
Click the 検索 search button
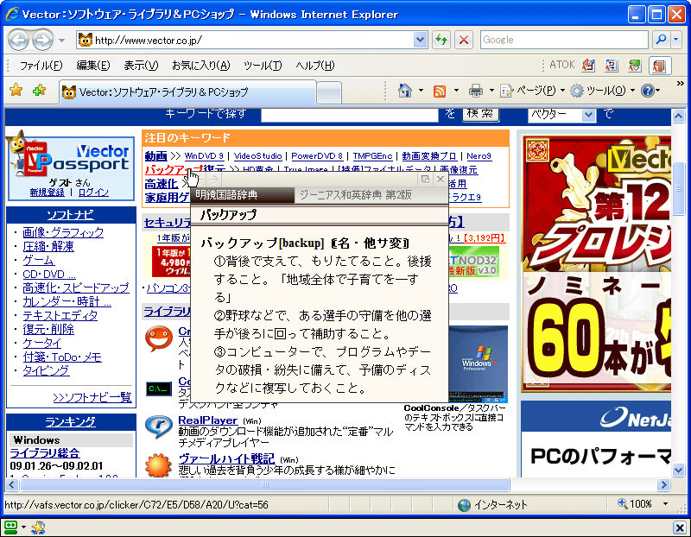(480, 114)
